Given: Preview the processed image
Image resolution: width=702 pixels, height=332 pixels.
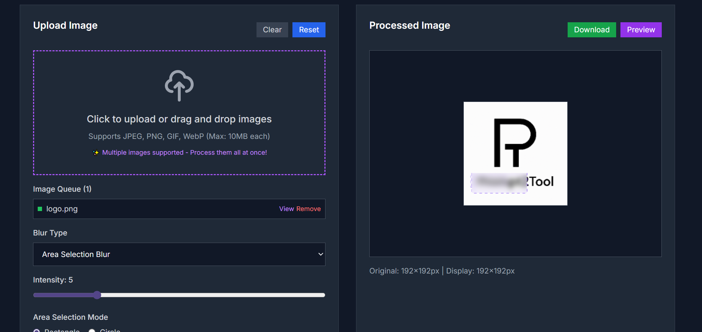Looking at the screenshot, I should tap(641, 29).
